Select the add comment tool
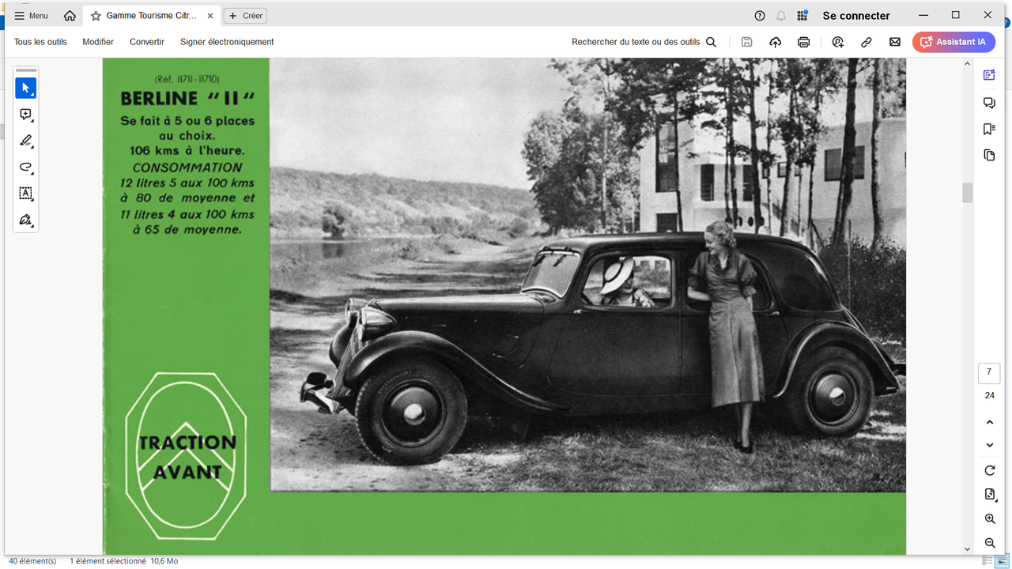 [x=26, y=115]
